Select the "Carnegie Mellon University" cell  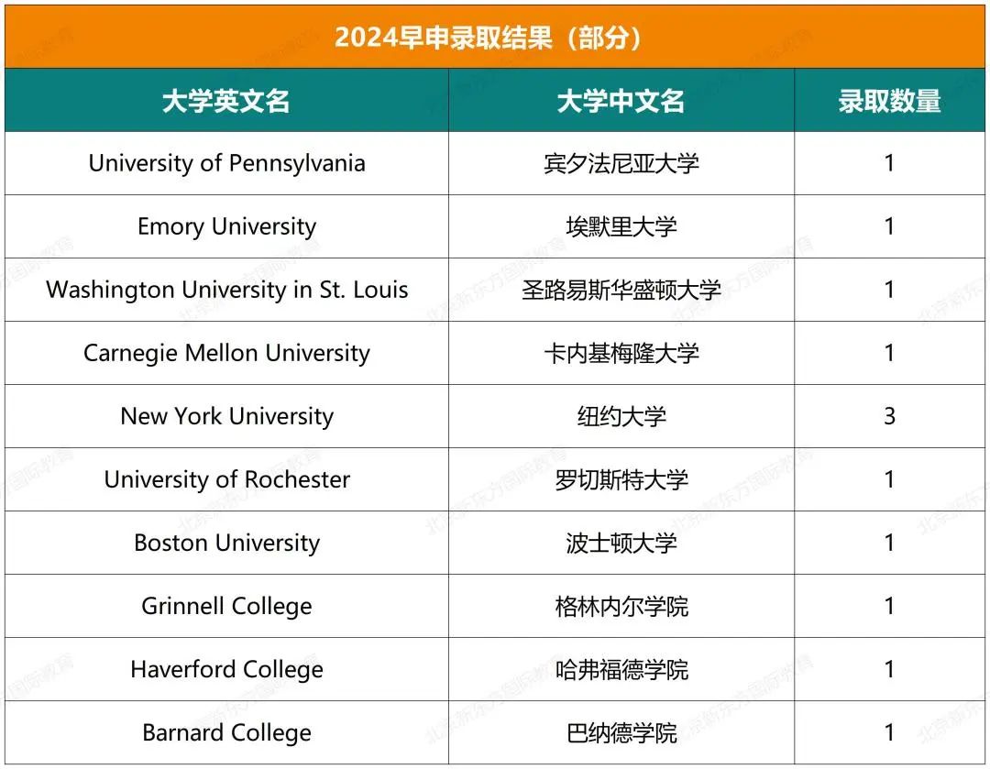tap(226, 353)
